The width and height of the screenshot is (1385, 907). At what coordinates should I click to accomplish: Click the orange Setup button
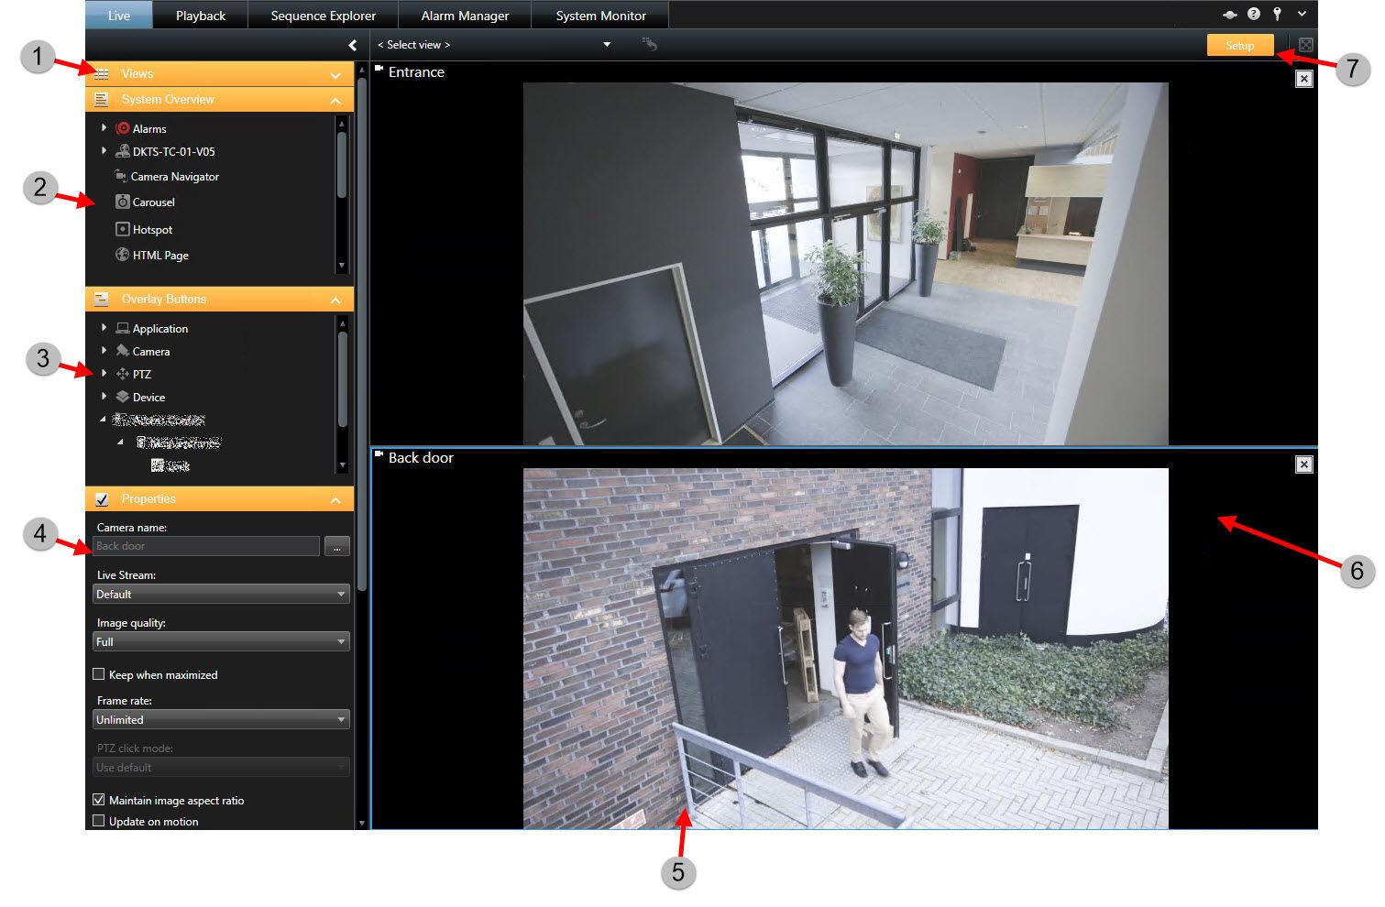tap(1239, 45)
